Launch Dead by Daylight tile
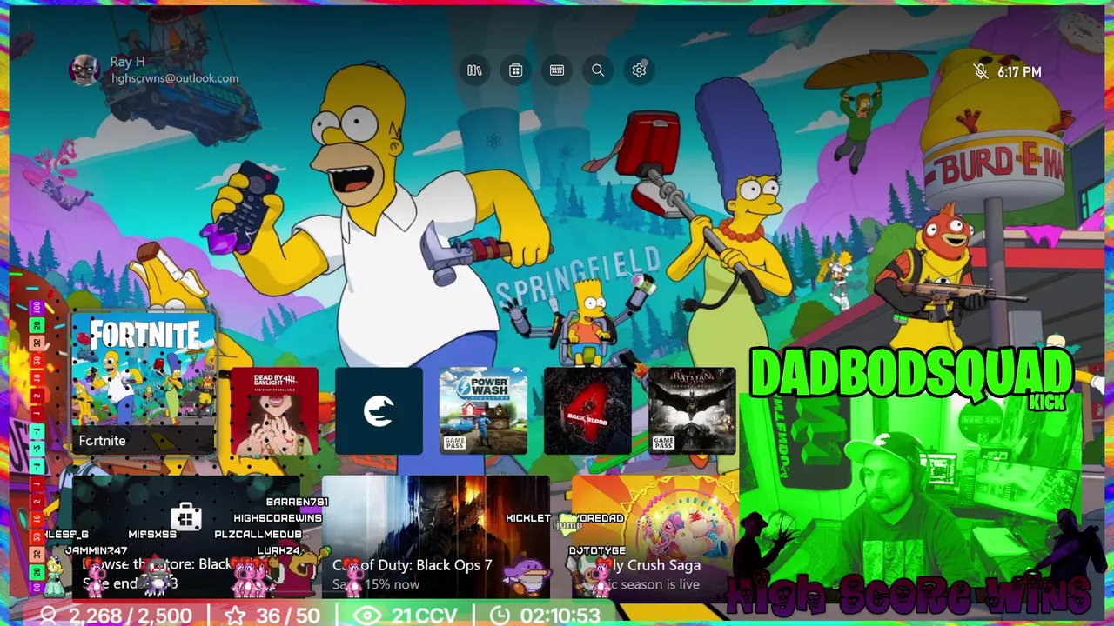The height and width of the screenshot is (626, 1114). (x=274, y=411)
